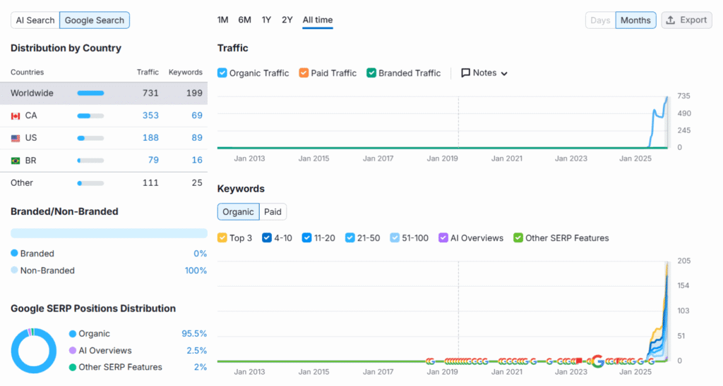Screen dimensions: 723x386
Task: Click the Branded/Non-Branded progress bar
Action: tap(109, 233)
